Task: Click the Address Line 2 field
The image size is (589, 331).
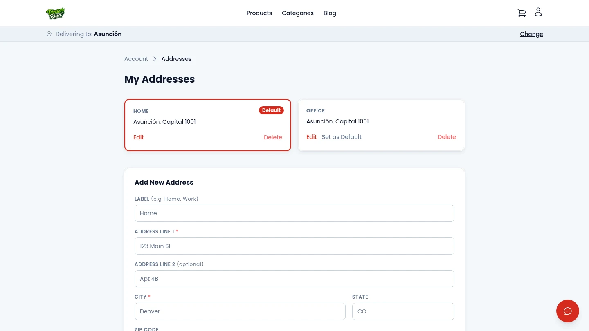Action: point(294,279)
